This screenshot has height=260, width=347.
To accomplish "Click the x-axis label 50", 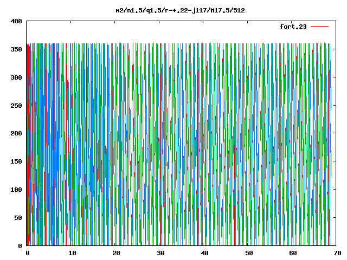I will point(249,253).
